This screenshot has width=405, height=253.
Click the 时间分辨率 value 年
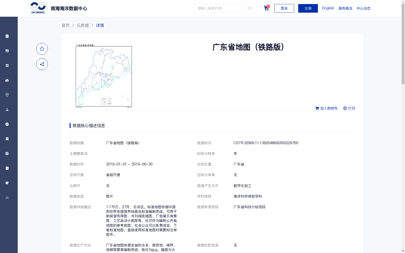tap(235, 154)
